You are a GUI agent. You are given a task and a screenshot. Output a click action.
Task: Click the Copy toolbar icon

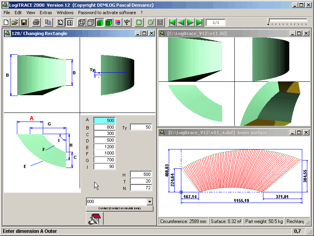coord(48,22)
